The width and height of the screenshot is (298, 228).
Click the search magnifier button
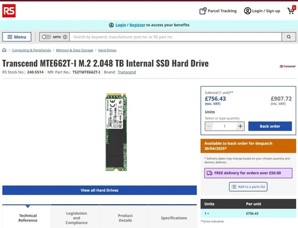pyautogui.click(x=289, y=37)
